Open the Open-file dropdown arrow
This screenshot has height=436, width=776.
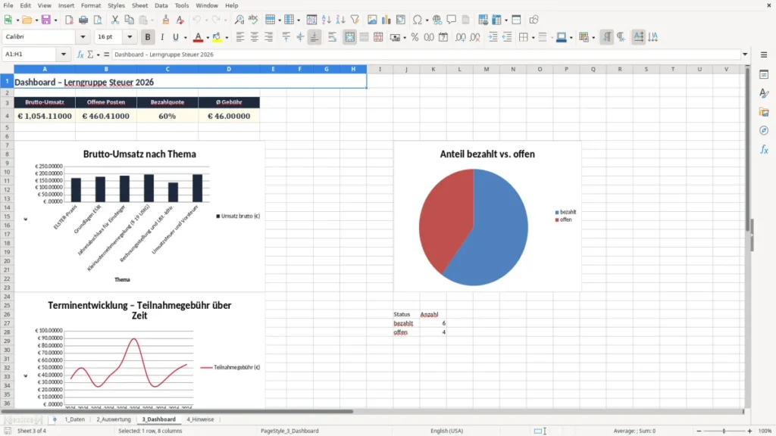(x=36, y=20)
